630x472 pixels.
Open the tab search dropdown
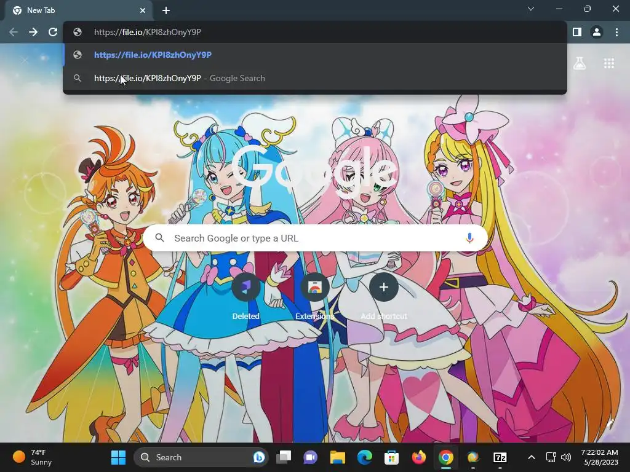tap(531, 9)
